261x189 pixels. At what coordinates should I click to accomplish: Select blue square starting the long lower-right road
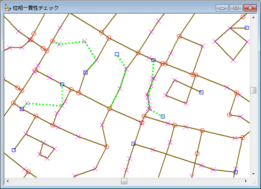click(x=134, y=144)
